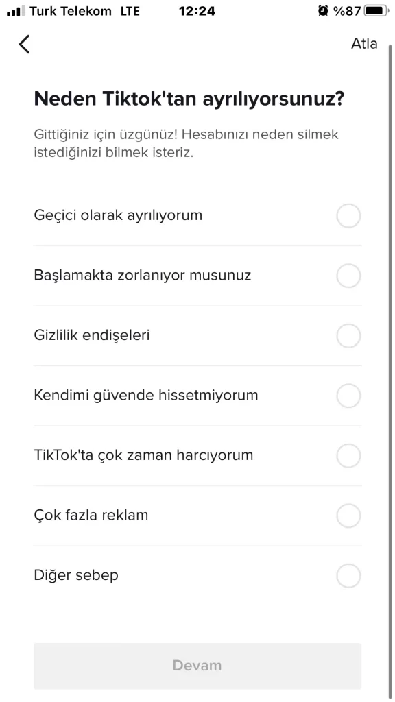The image size is (395, 702).
Task: Select the Diğer sebep radio button
Action: [x=348, y=576]
